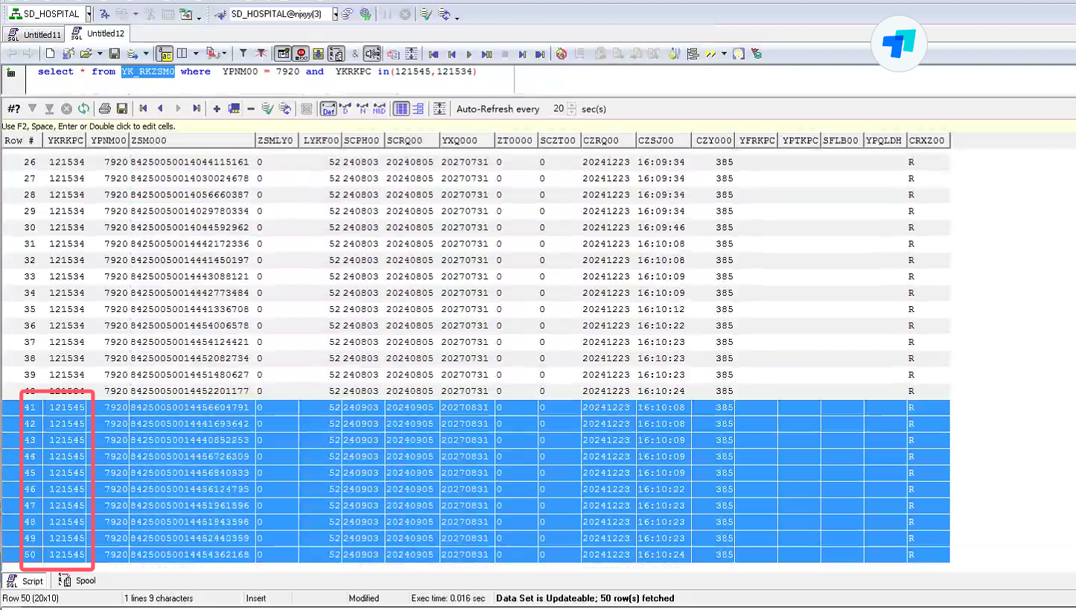Toggle the Def display format button
The width and height of the screenshot is (1076, 610).
[328, 109]
